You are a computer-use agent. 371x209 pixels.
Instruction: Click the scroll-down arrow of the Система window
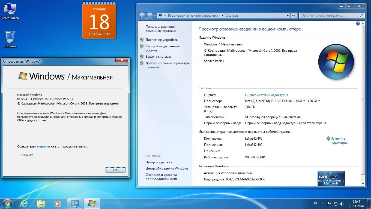(363, 184)
